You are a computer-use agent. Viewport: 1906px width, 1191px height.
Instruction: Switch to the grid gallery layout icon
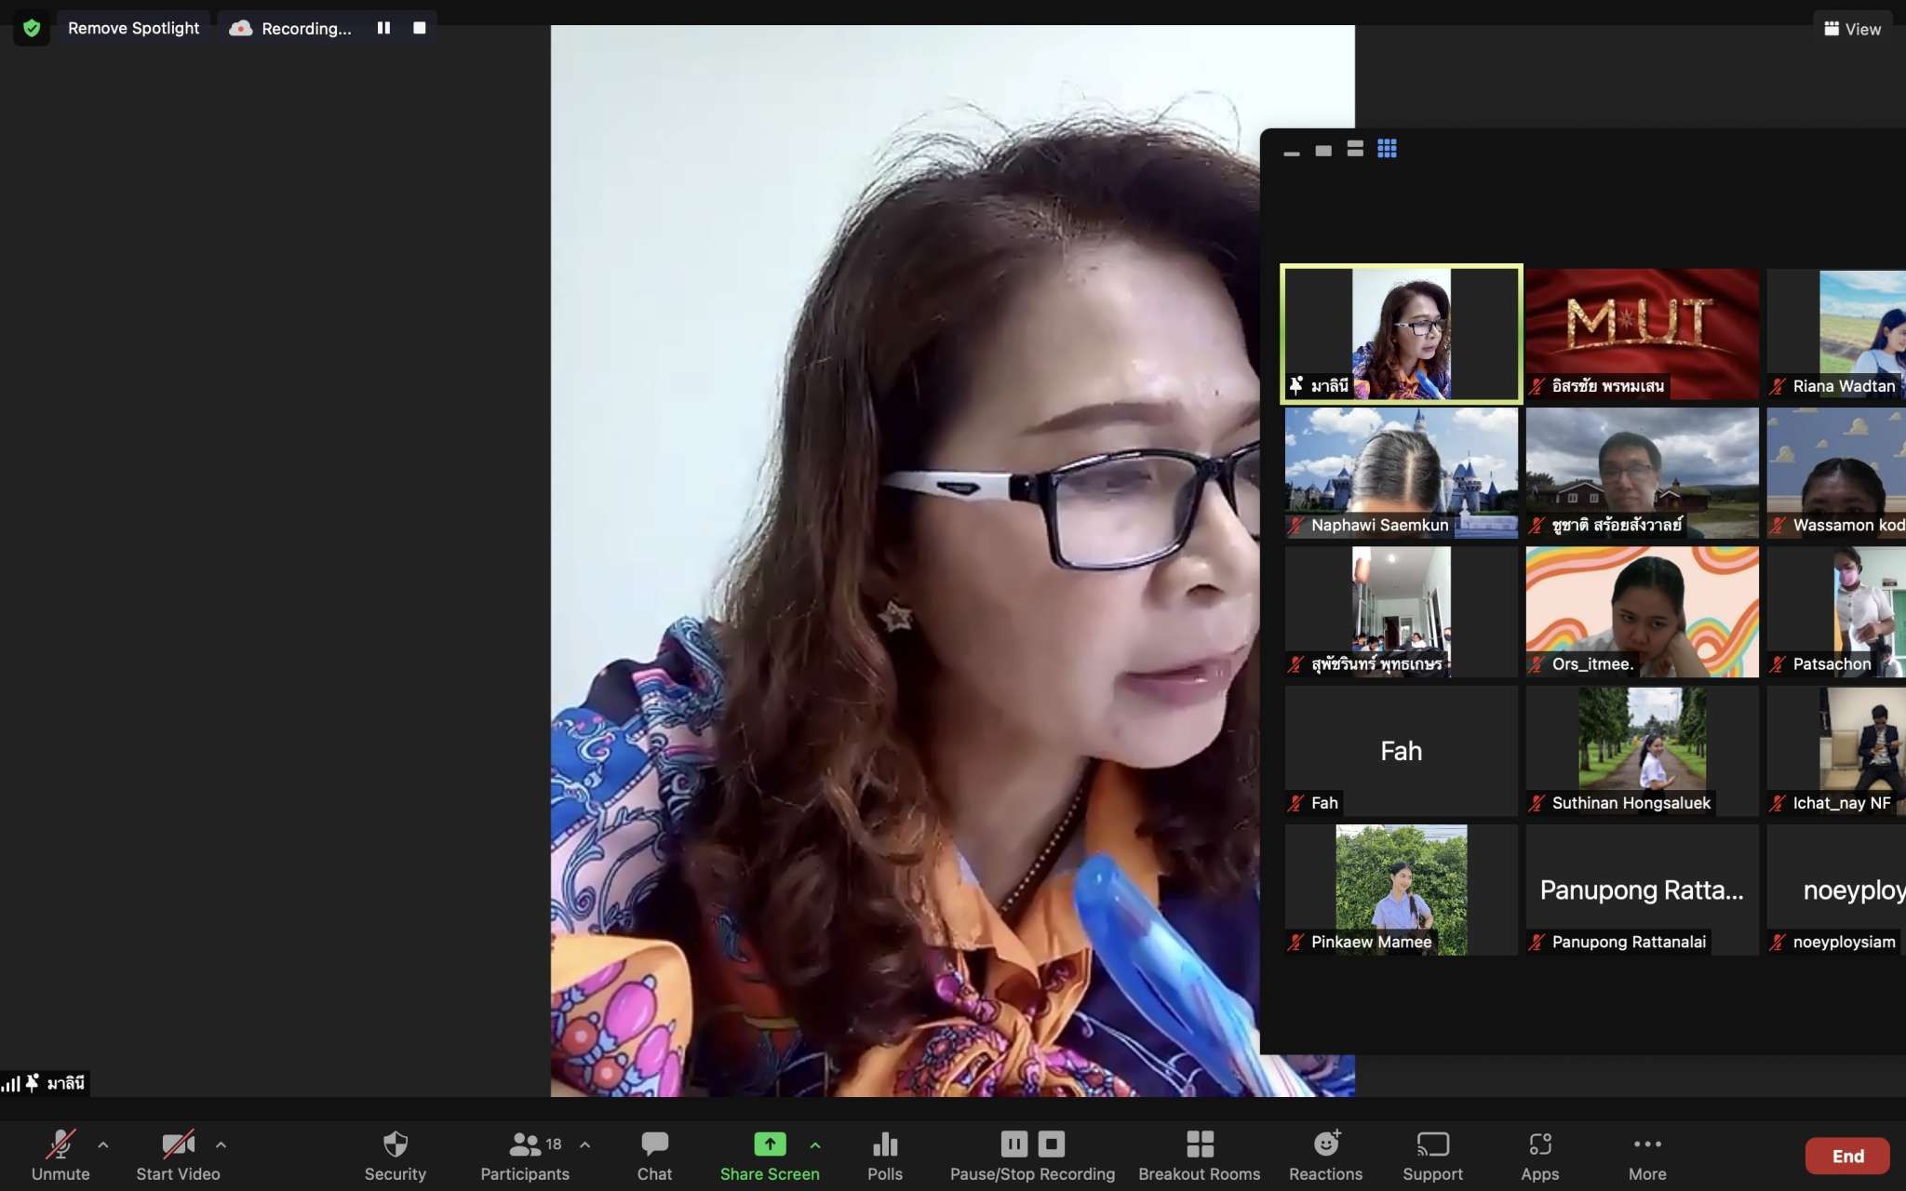pos(1387,149)
